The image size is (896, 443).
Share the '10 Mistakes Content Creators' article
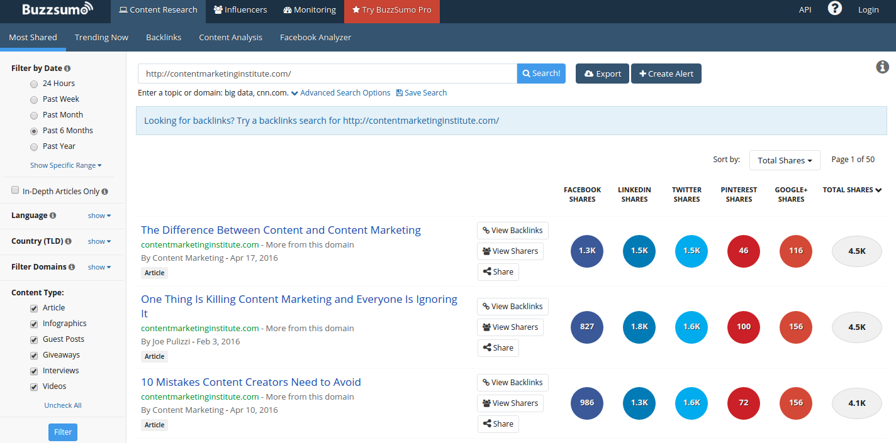pyautogui.click(x=498, y=424)
